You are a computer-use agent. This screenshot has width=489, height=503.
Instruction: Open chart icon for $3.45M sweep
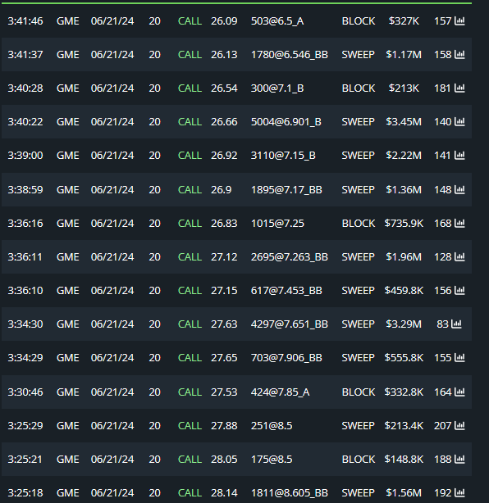click(x=459, y=122)
